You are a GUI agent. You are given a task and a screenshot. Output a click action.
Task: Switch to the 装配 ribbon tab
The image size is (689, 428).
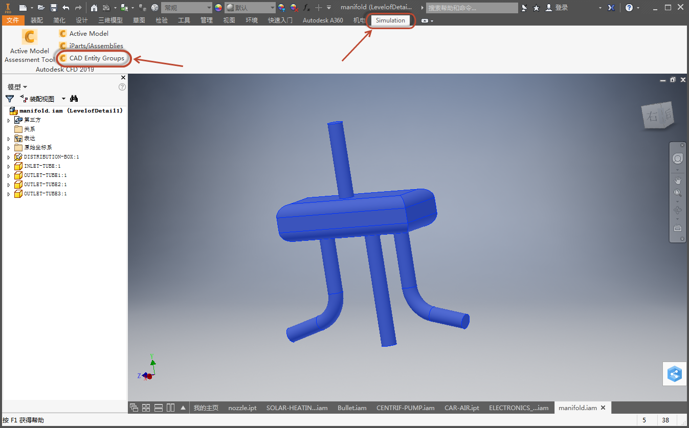click(37, 20)
